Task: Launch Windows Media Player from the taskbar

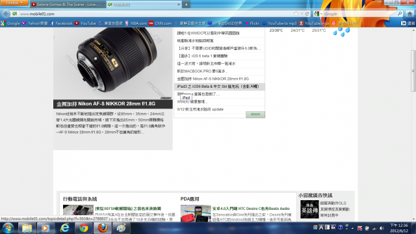Action: (45, 228)
